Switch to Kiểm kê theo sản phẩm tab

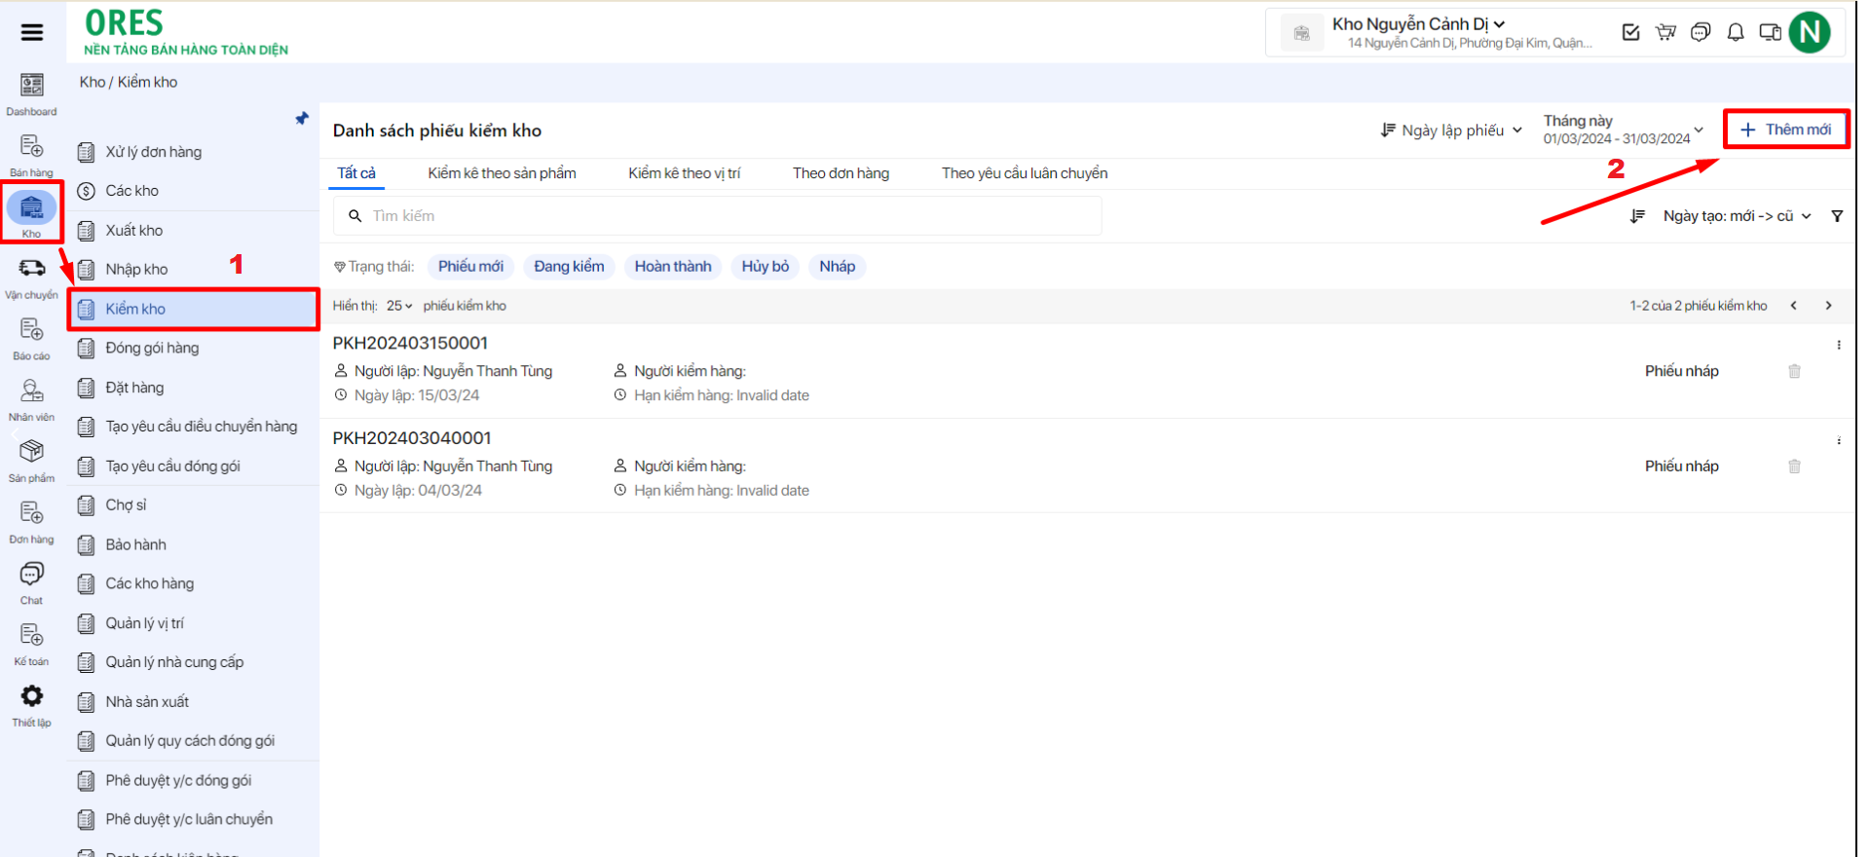(502, 173)
